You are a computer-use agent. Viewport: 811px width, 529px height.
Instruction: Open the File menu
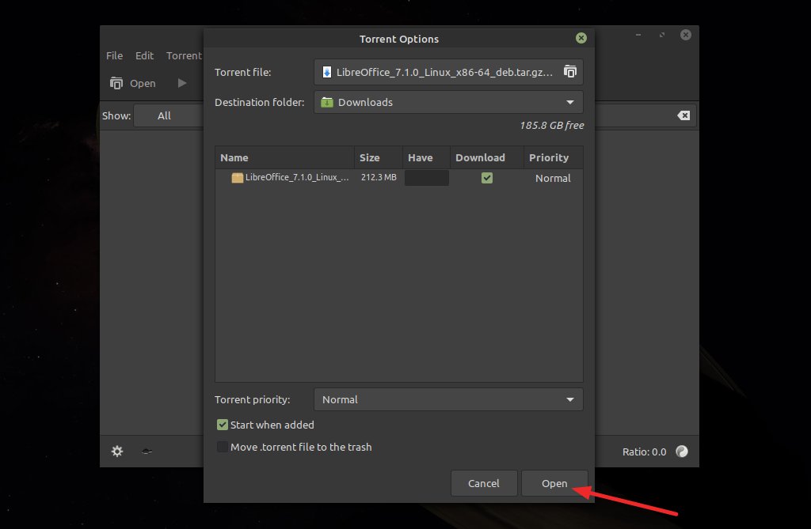[115, 55]
